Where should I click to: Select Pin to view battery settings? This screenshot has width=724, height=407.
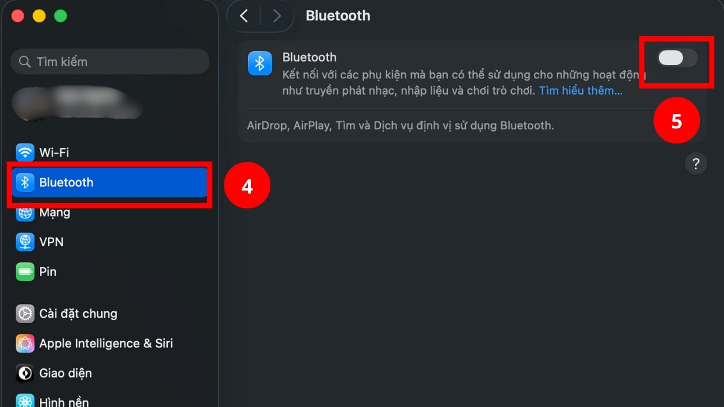click(x=47, y=271)
